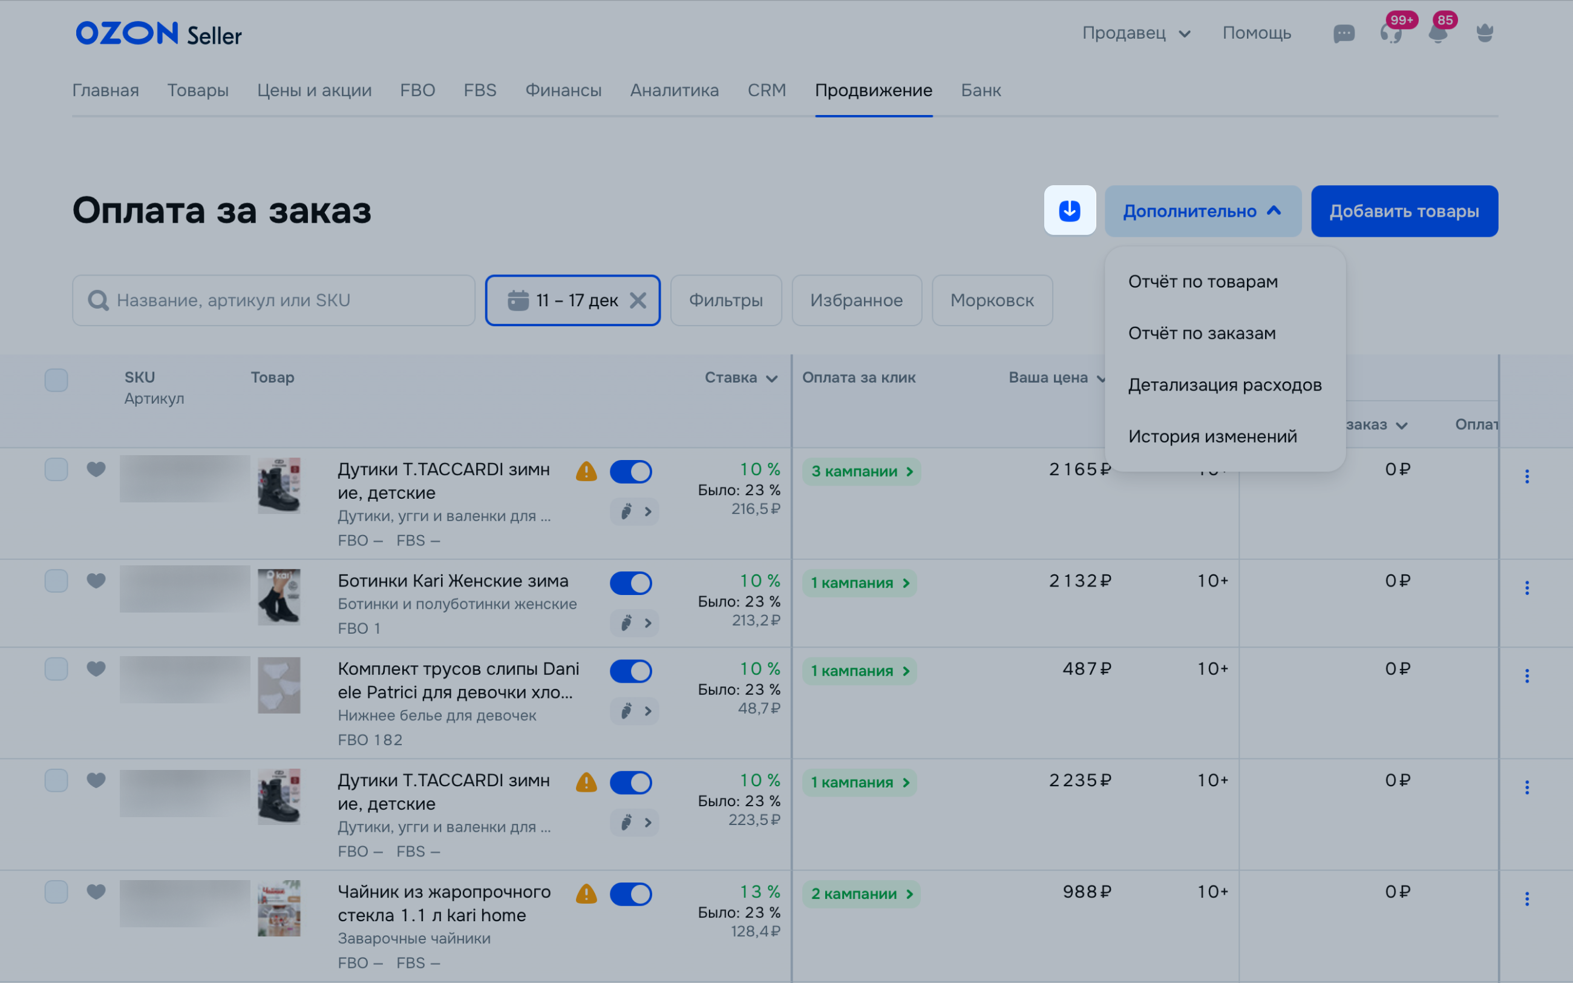
Task: Open three-dot menu for Комплект трусов row
Action: [x=1526, y=676]
